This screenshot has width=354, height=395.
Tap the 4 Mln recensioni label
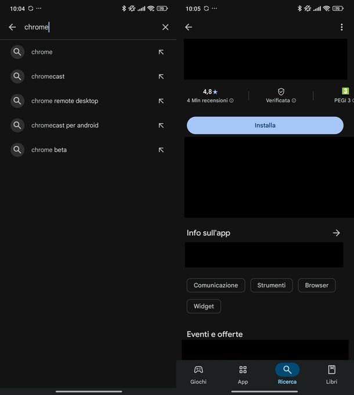(x=207, y=100)
